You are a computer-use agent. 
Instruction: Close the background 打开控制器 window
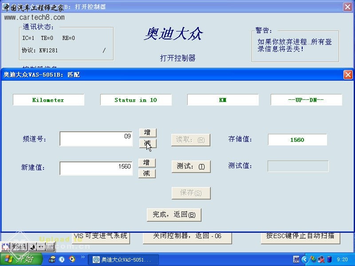point(348,7)
